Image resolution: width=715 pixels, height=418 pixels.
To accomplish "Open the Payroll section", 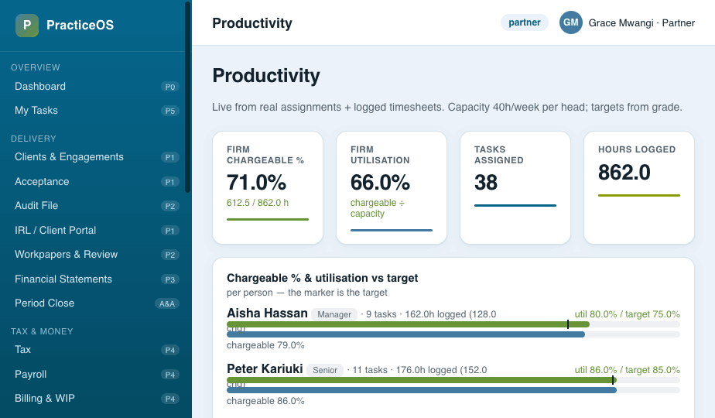I will coord(96,374).
